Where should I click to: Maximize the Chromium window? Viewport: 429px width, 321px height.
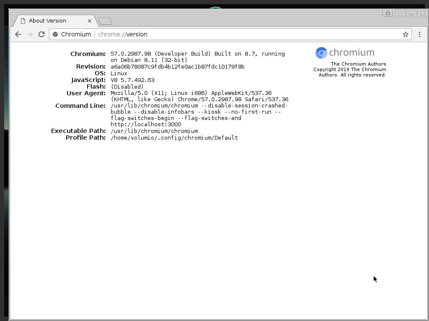[x=411, y=13]
